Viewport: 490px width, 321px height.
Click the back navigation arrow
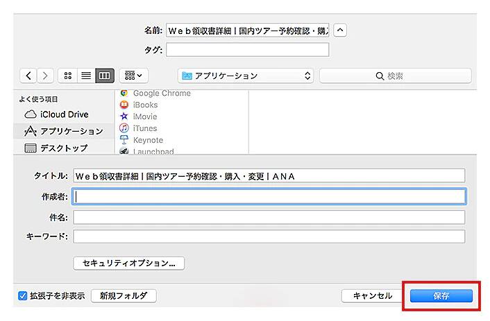pos(28,76)
